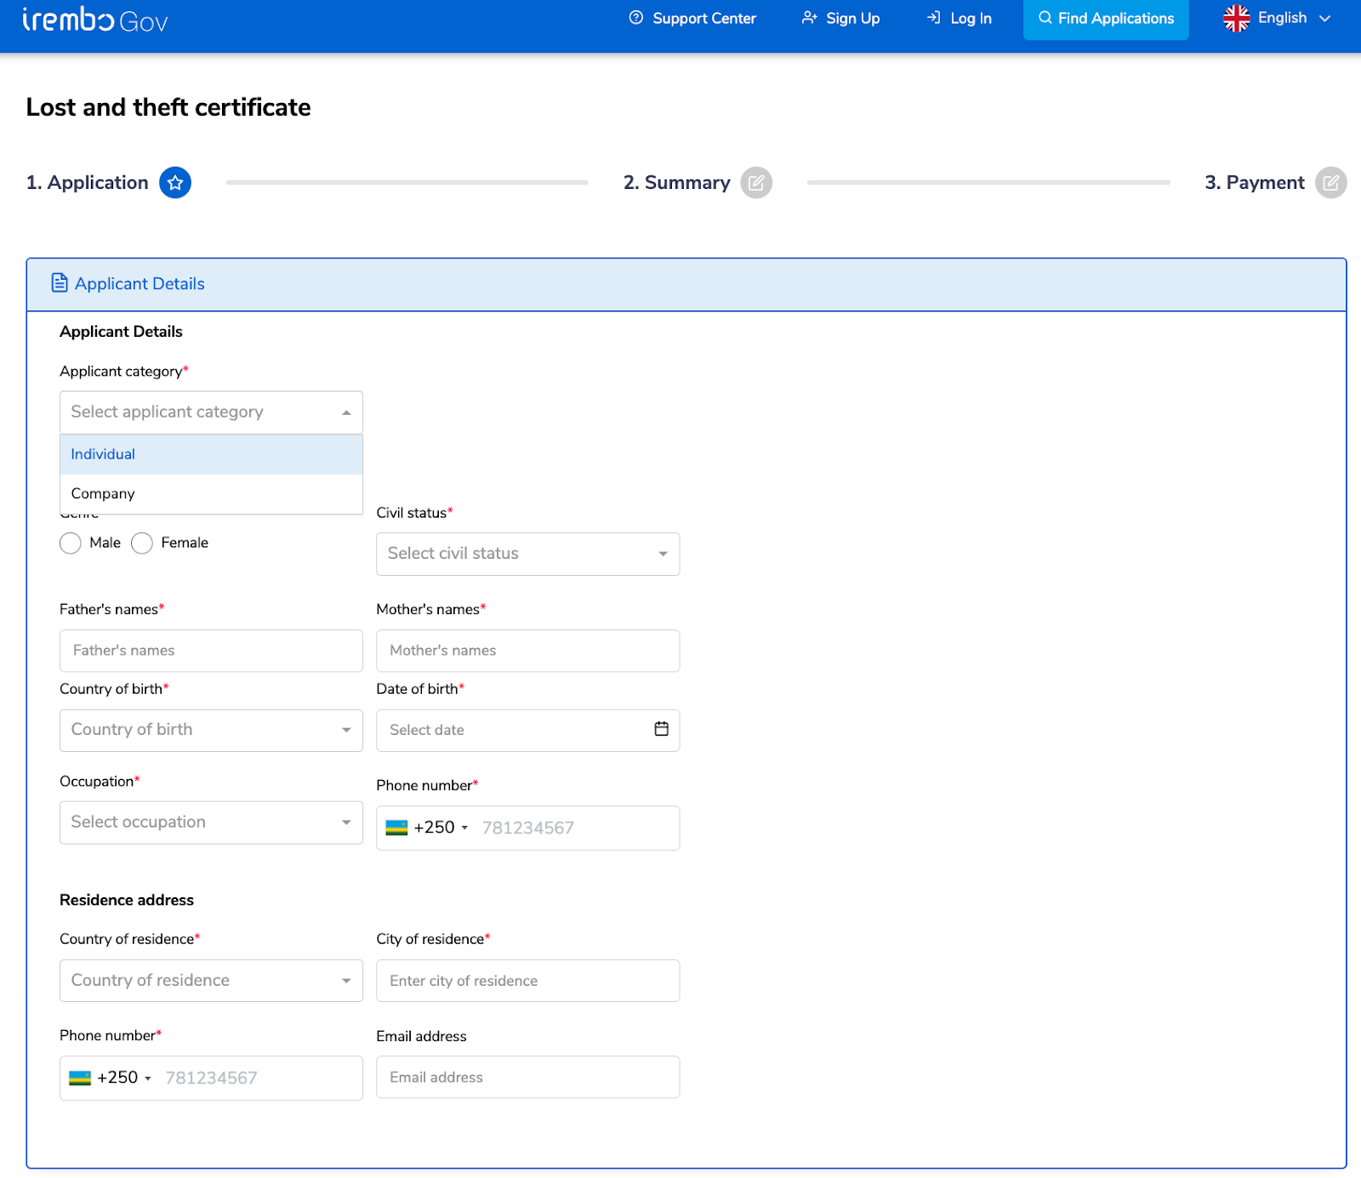Click the Father's names input field
Image resolution: width=1361 pixels, height=1178 pixels.
tap(211, 651)
